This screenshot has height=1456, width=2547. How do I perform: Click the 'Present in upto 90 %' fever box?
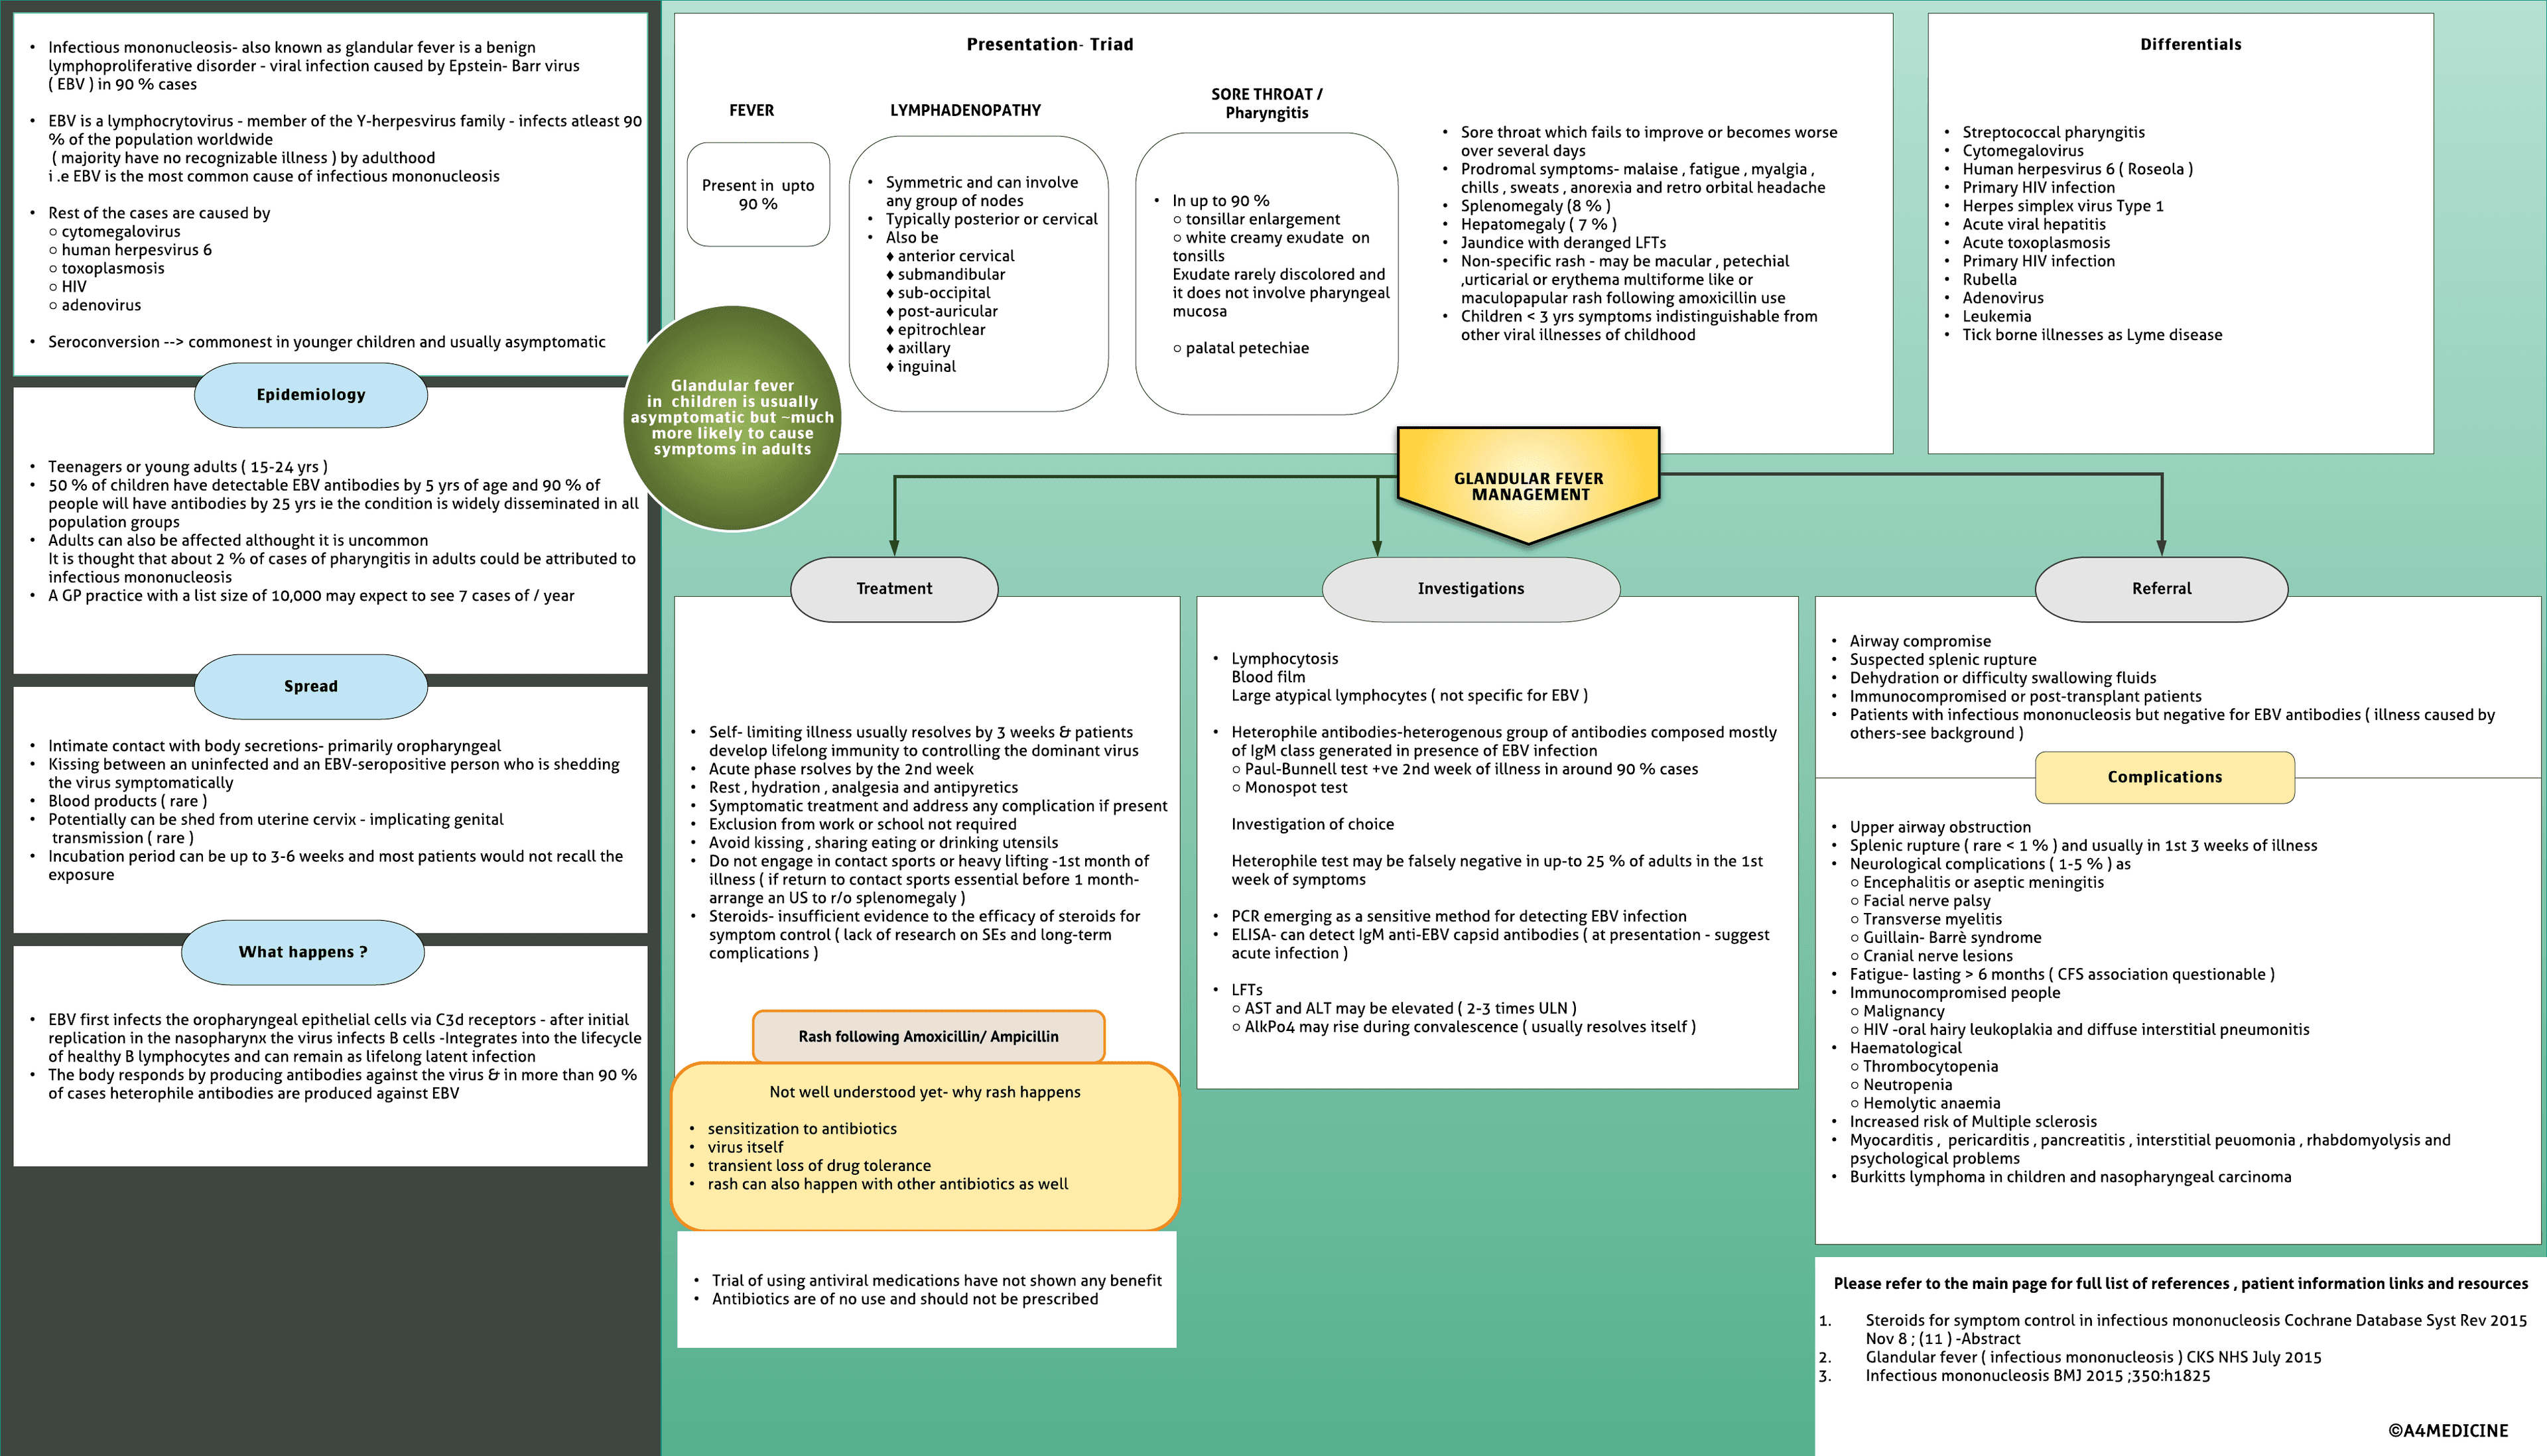(757, 194)
